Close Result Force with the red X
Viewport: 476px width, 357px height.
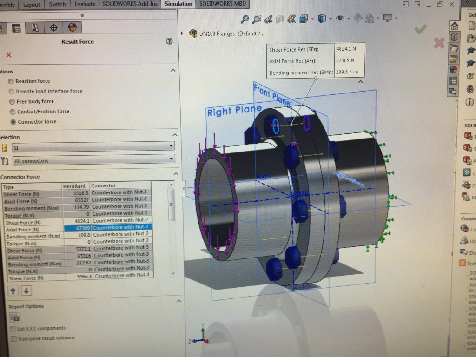tap(8, 55)
